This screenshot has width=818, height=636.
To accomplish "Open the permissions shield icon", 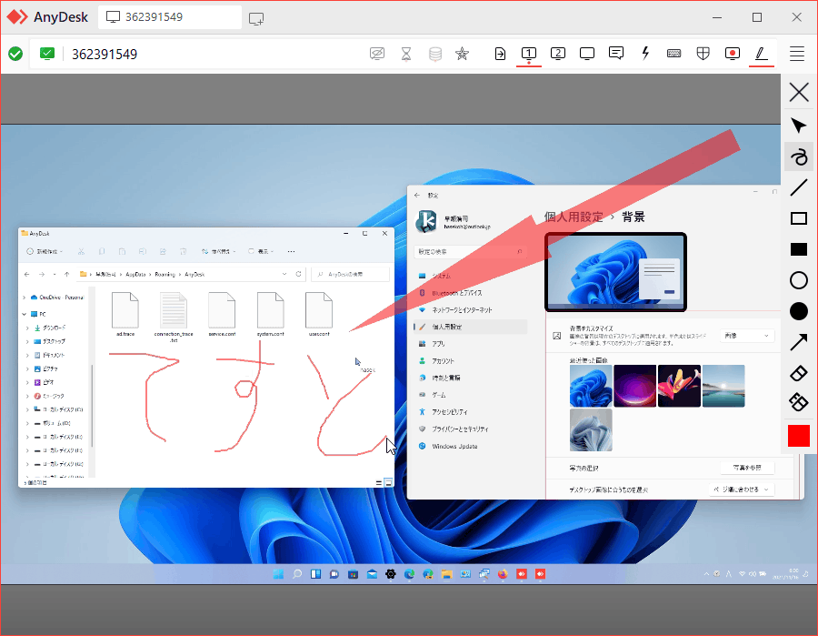I will point(703,54).
